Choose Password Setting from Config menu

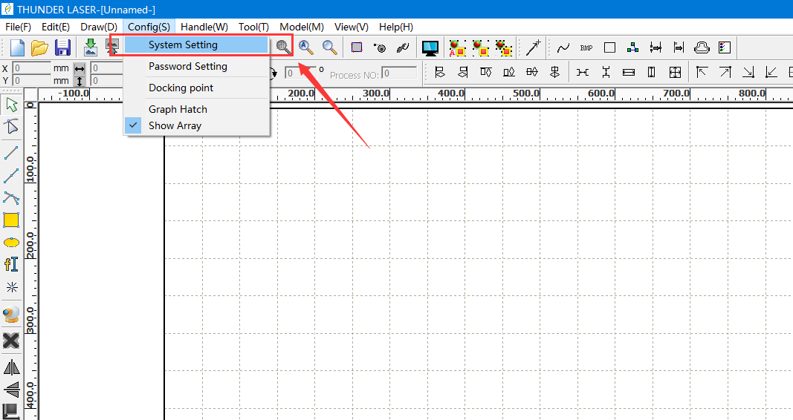pos(196,66)
